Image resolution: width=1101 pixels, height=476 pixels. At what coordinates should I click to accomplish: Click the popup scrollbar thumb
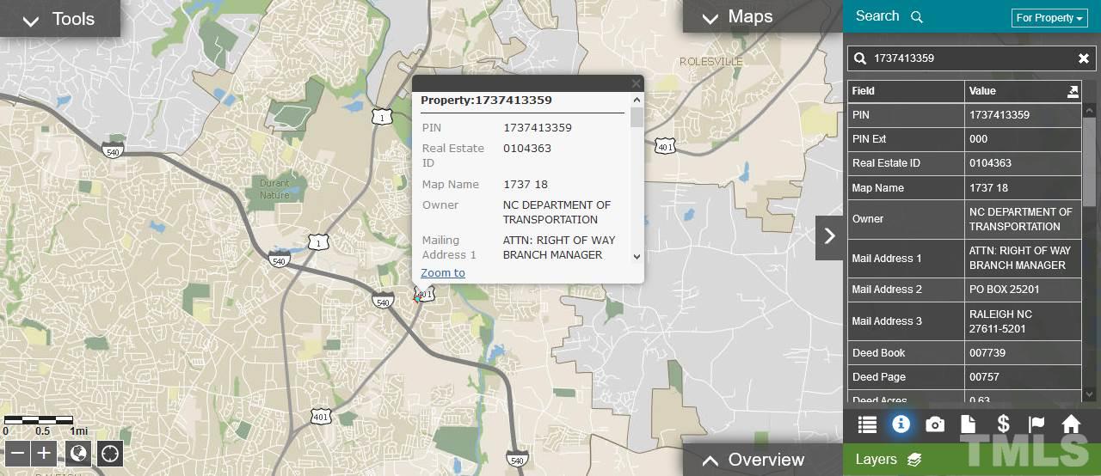point(637,117)
